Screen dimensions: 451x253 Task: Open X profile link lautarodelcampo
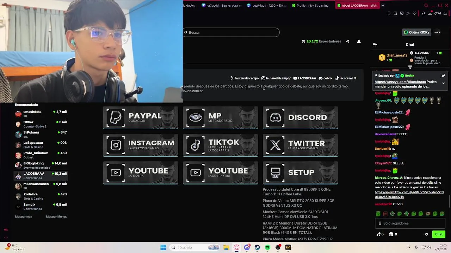[245, 78]
